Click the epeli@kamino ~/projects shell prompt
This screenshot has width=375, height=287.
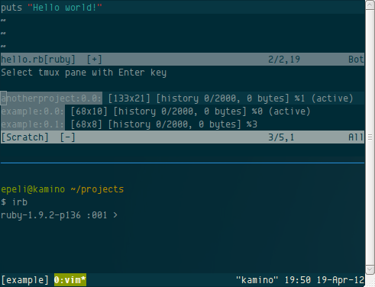[x=62, y=189]
